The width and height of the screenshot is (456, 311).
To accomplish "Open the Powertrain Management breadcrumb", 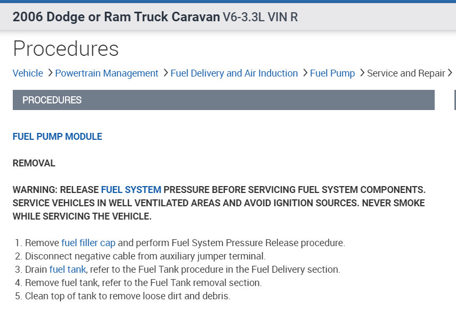I will pyautogui.click(x=107, y=73).
